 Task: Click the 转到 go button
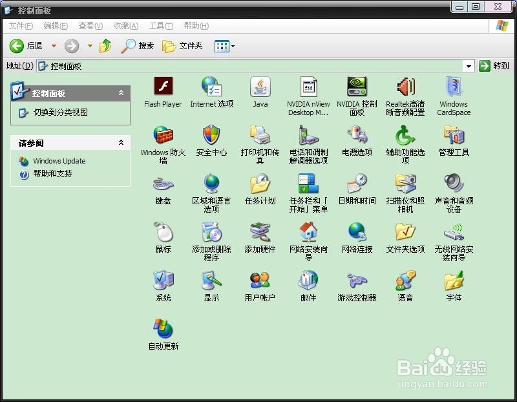[x=494, y=66]
